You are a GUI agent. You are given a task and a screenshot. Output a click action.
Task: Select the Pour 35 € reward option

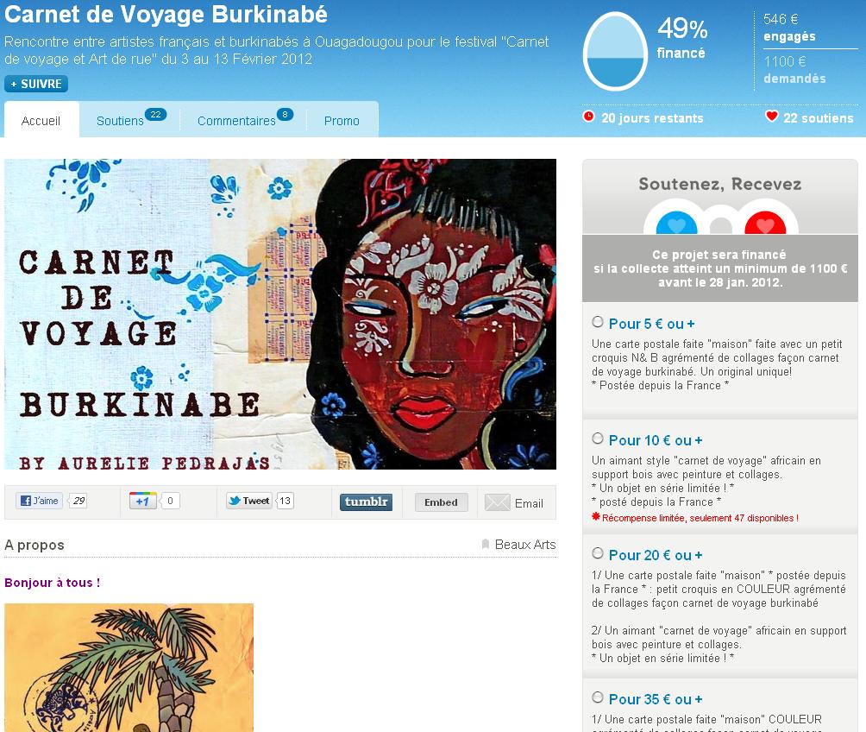point(598,697)
